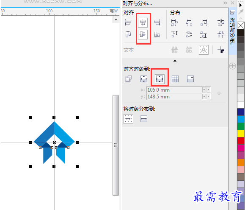
Task: Click the vertical scrollbar thumb
Action: click(116, 145)
